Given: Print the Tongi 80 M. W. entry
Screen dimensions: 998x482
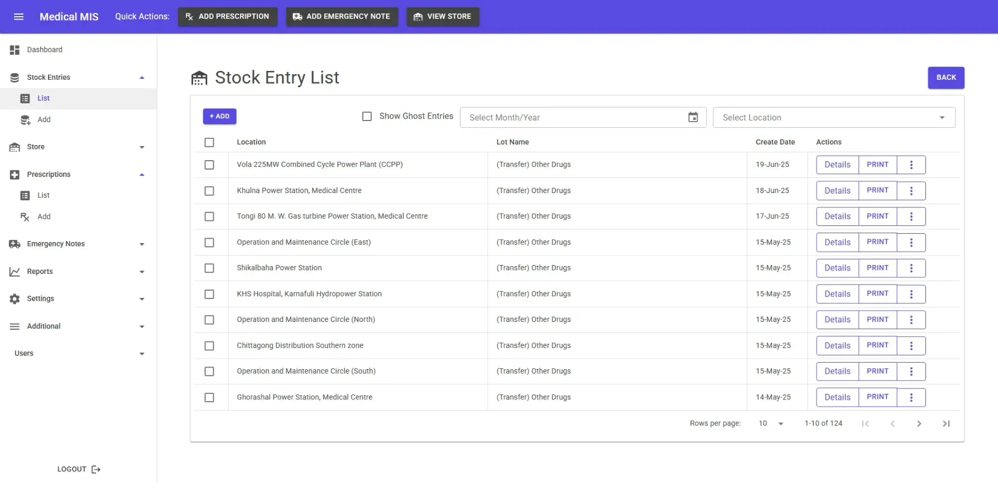Looking at the screenshot, I should tap(877, 216).
